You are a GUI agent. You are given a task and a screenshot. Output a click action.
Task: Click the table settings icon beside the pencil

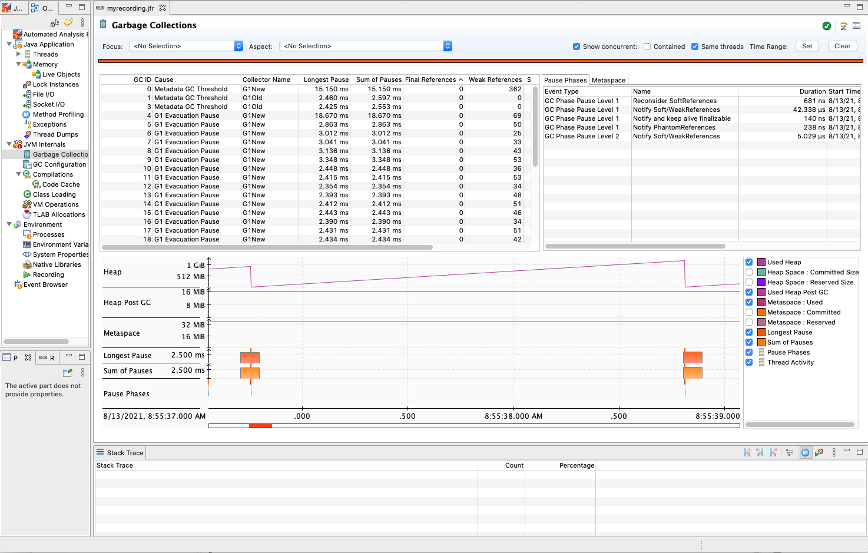point(857,26)
